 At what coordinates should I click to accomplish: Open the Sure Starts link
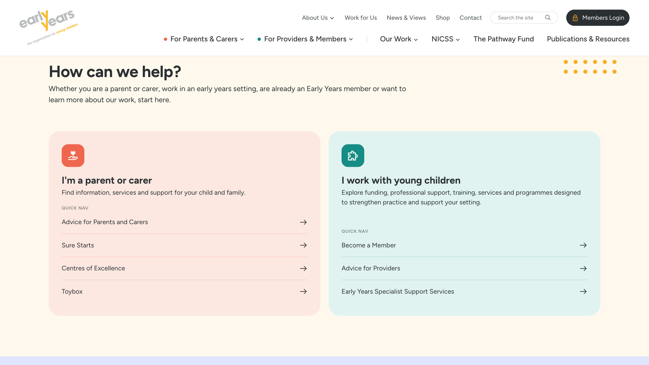point(78,245)
